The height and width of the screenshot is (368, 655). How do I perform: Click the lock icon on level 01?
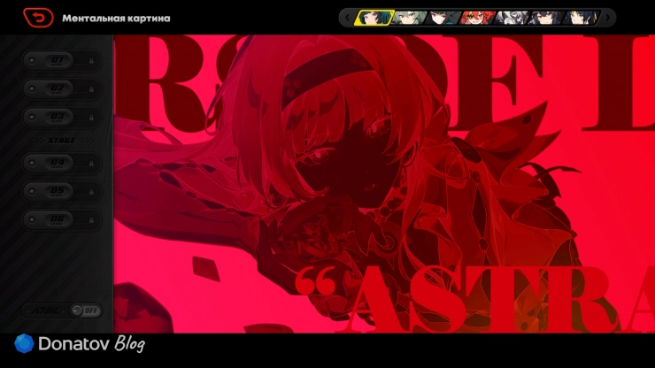[x=91, y=61]
